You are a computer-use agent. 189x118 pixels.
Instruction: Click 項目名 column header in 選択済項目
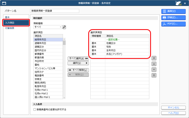click(127, 36)
